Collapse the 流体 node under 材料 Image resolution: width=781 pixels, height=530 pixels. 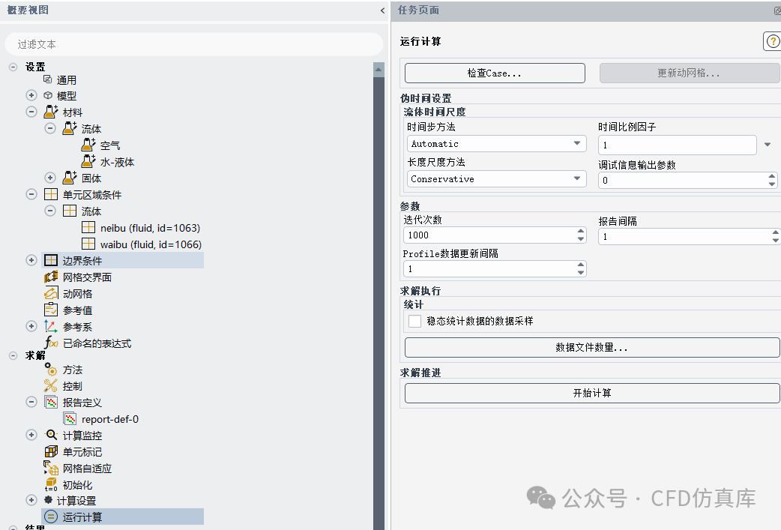[49, 127]
